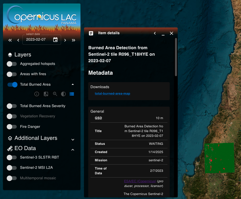
Task: Enable Aggregated hotspots layer
Action: click(x=12, y=64)
